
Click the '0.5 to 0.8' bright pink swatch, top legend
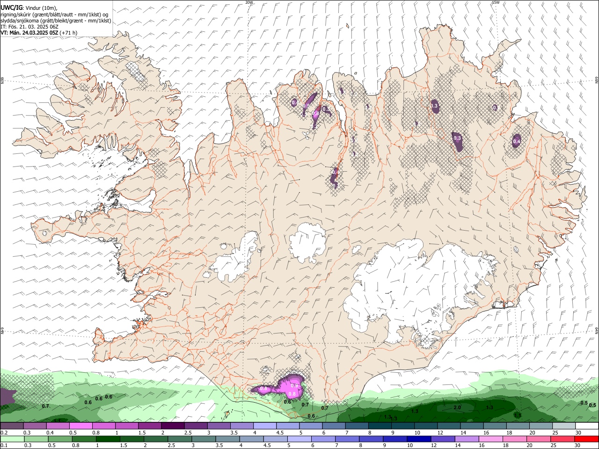(80, 426)
